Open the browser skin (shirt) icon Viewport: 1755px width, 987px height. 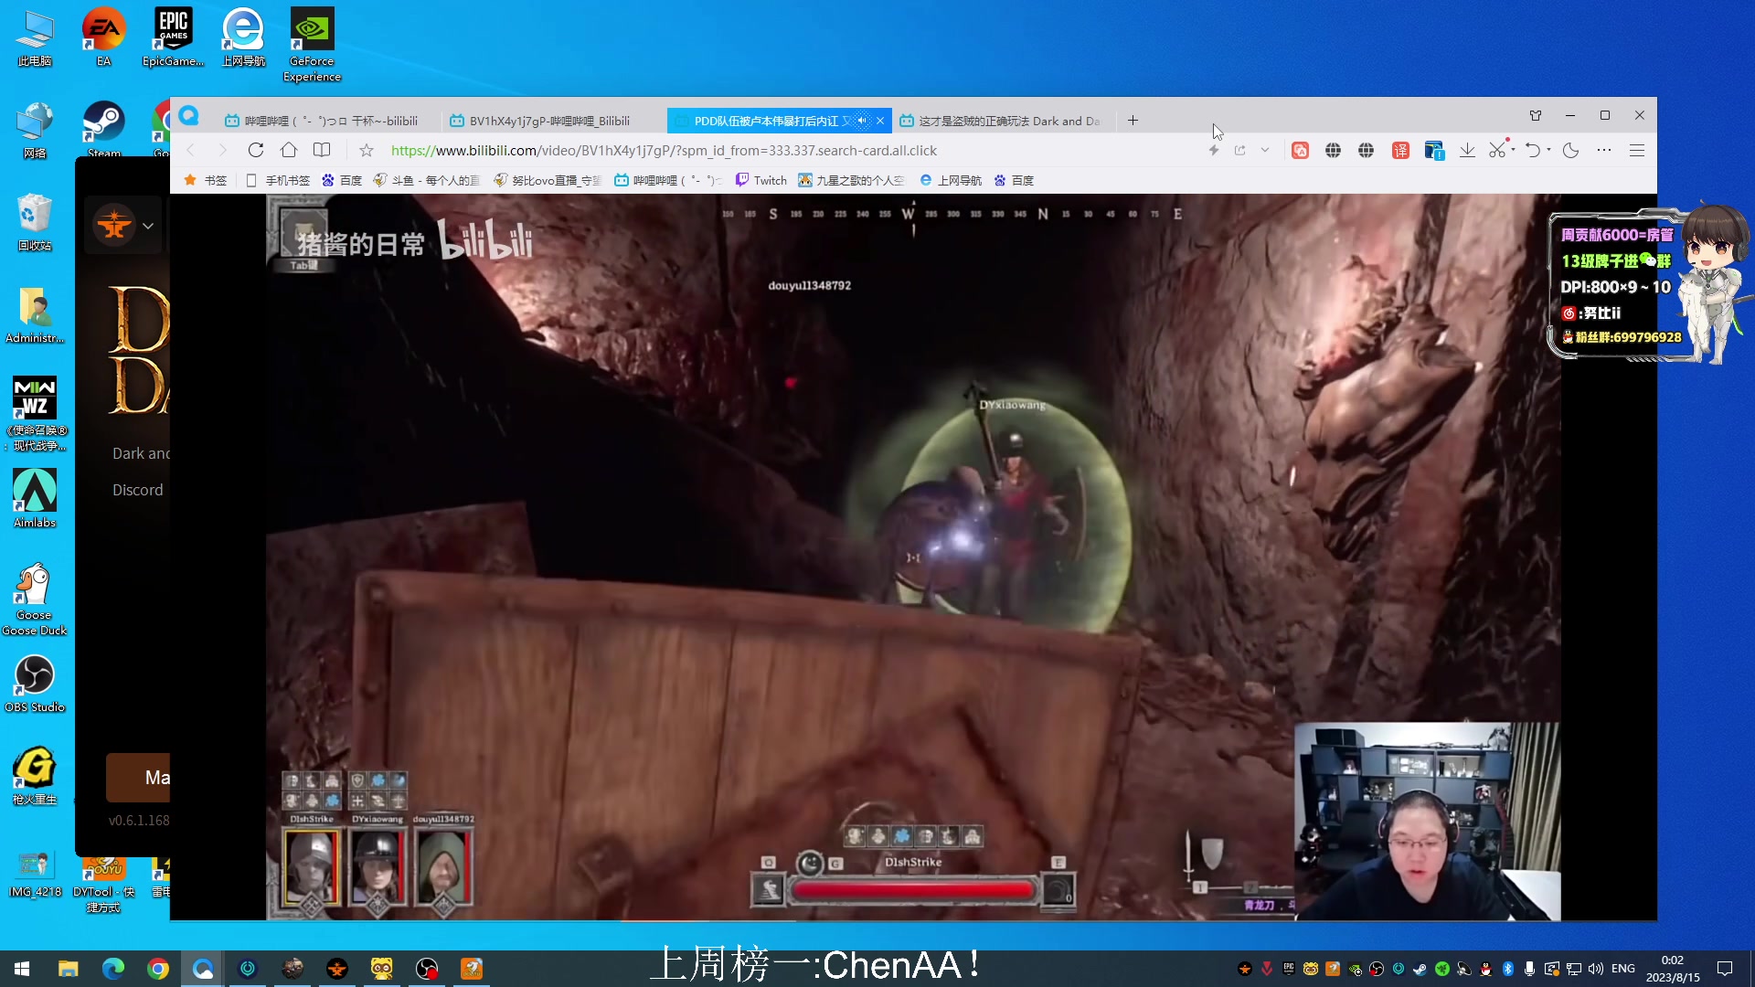pos(1536,116)
